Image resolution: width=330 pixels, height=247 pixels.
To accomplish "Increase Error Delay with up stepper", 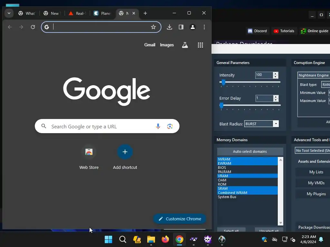I will 276,96.
